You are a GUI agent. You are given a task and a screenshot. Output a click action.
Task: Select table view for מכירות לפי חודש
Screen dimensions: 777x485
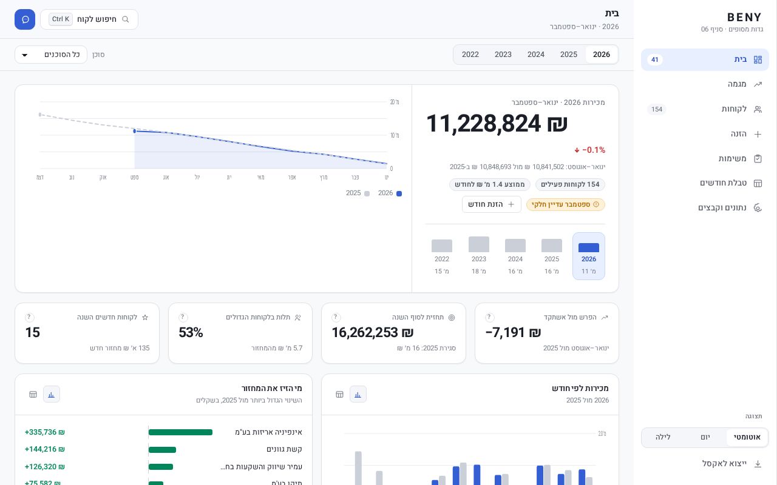339,394
